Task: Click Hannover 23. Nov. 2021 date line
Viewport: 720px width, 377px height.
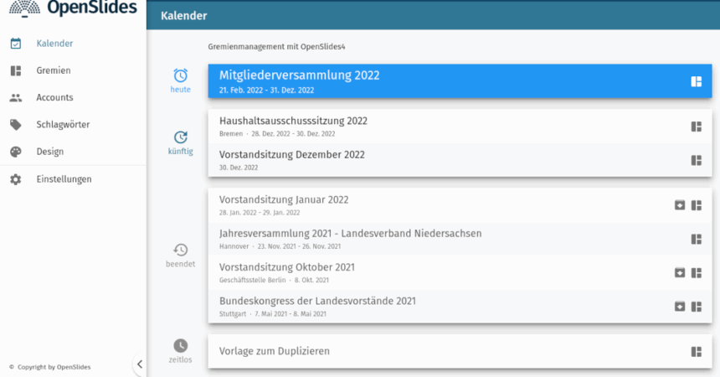Action: coord(280,246)
